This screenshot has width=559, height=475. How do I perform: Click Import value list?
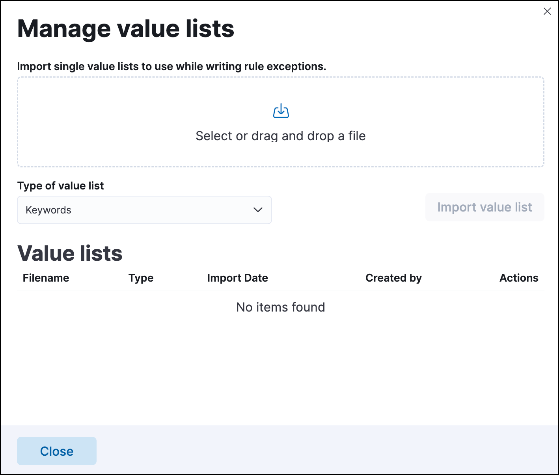pos(484,207)
